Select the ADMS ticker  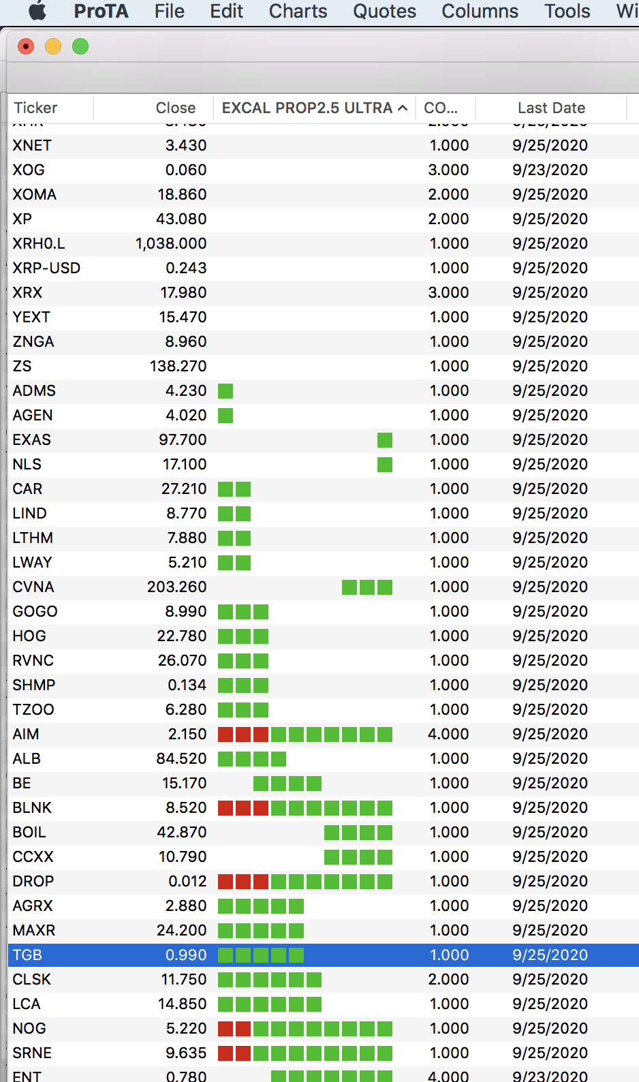coord(34,390)
